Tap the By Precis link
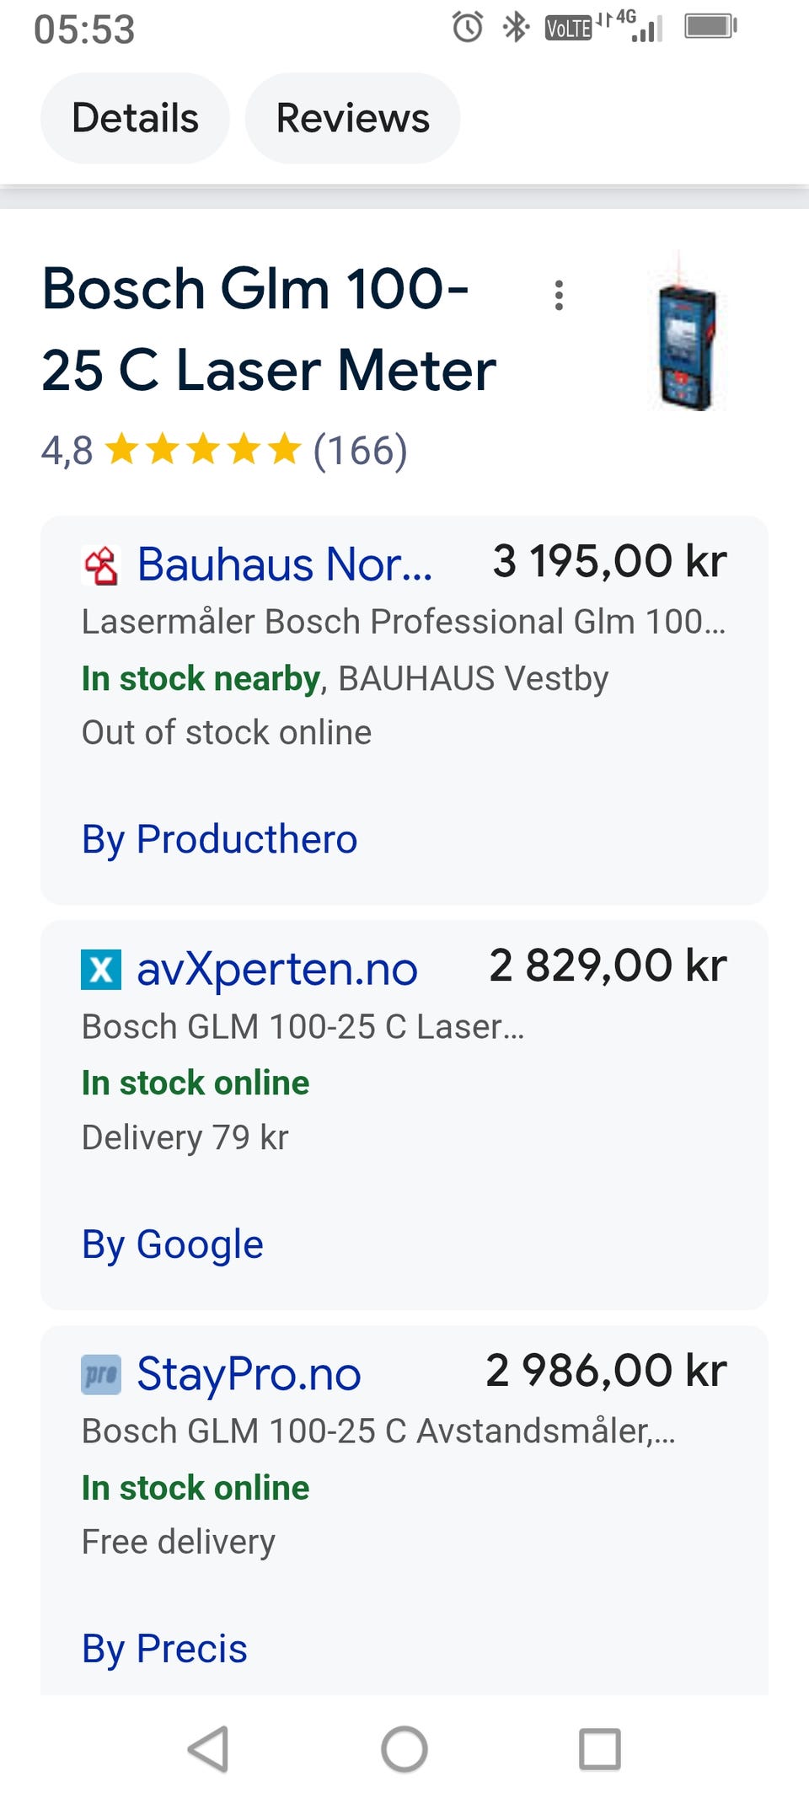This screenshot has height=1803, width=809. pos(164,1649)
